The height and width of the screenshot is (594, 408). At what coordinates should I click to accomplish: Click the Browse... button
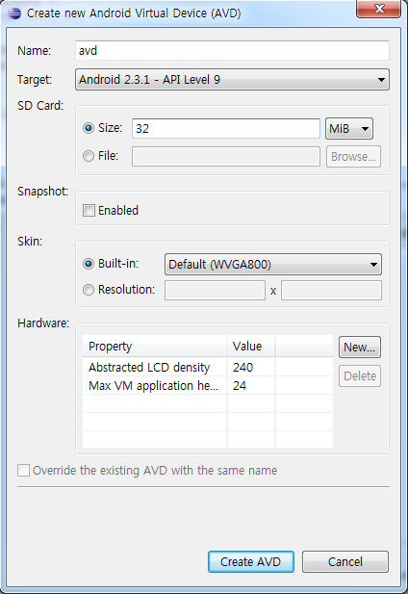[x=353, y=157]
